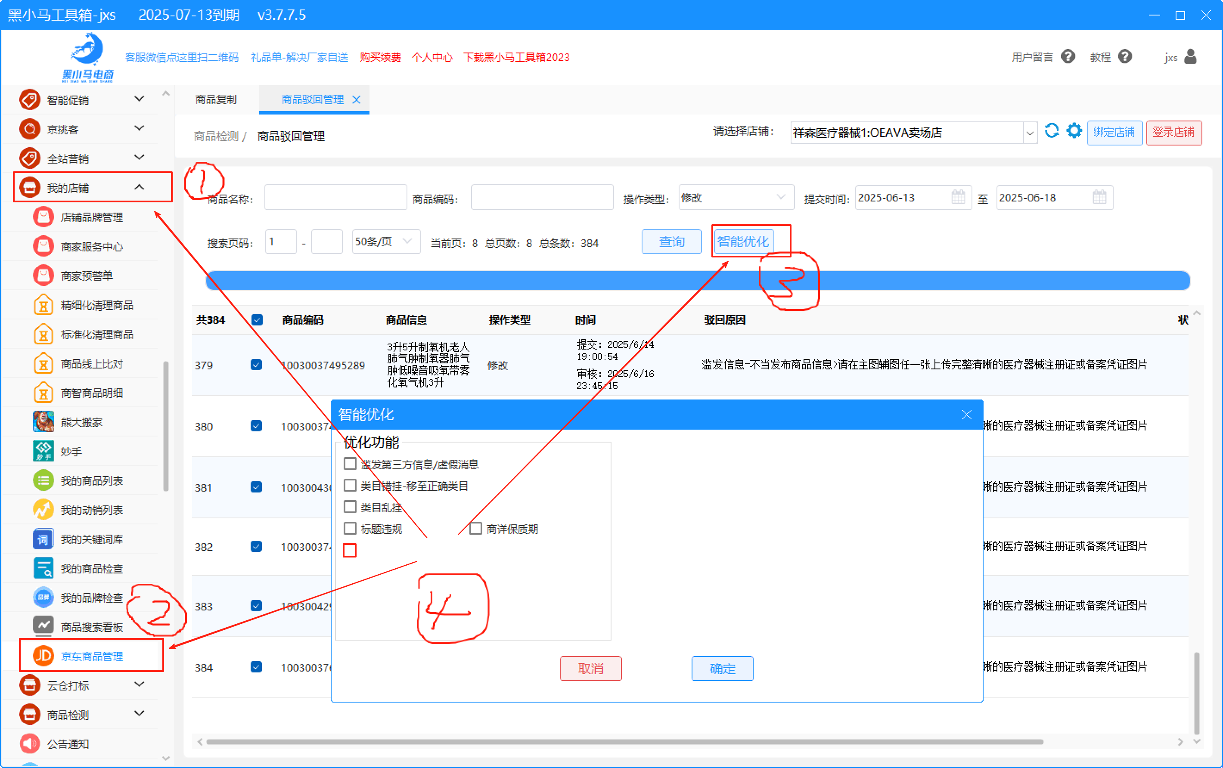This screenshot has height=768, width=1223.
Task: Click the 精细化清理商品 icon
Action: tap(43, 305)
